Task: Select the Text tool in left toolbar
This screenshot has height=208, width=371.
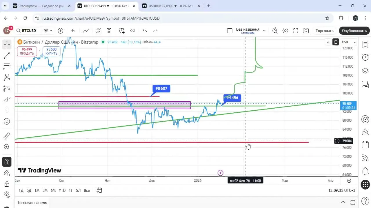Action: [x=7, y=110]
